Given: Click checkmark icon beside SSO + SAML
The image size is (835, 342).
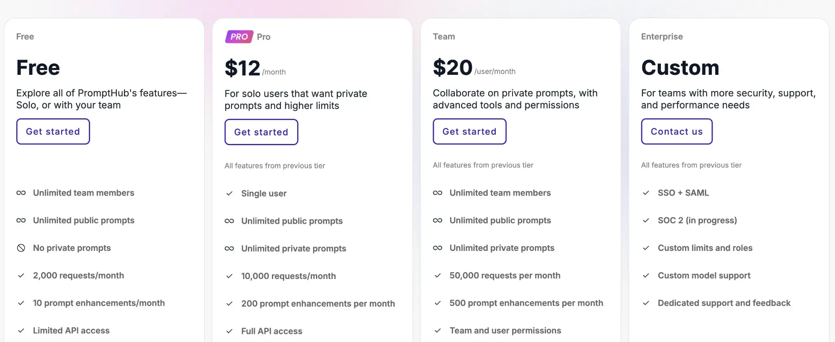Looking at the screenshot, I should pyautogui.click(x=646, y=193).
